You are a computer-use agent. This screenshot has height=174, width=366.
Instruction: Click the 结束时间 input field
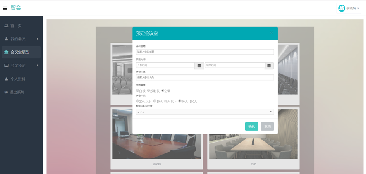click(x=235, y=65)
